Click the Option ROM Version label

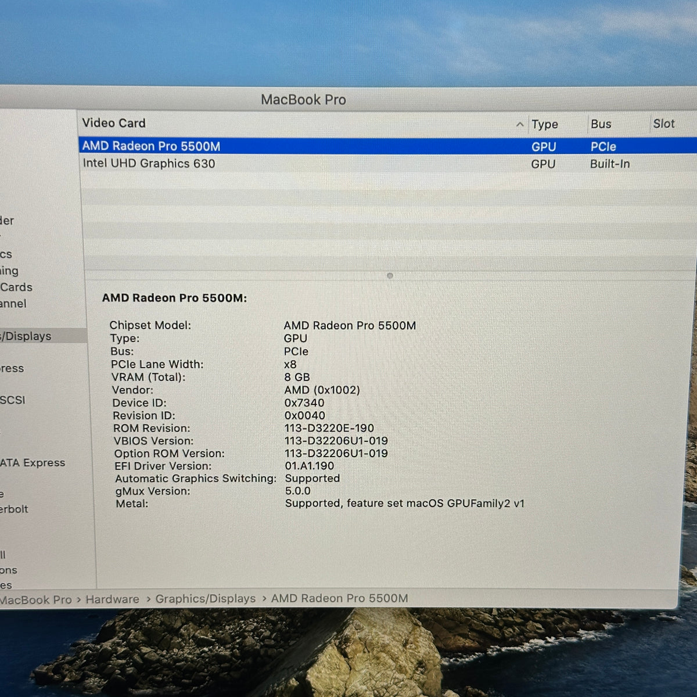(169, 454)
